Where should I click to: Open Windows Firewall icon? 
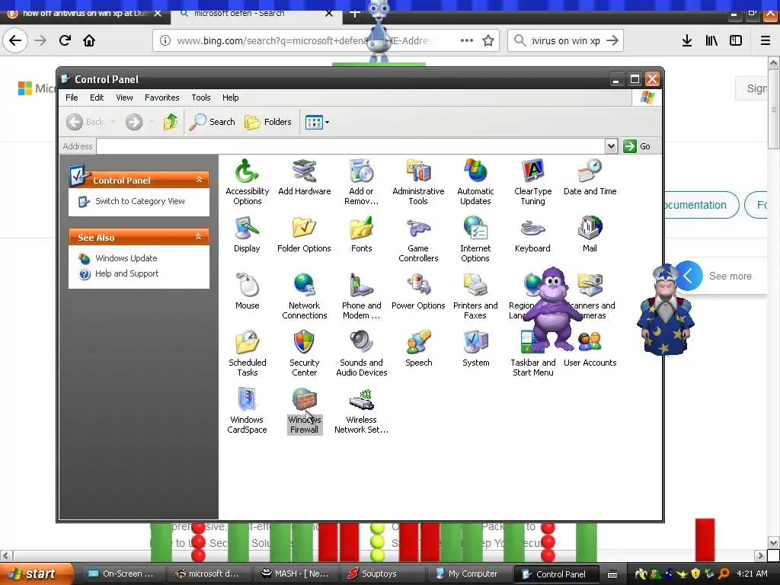tap(304, 411)
